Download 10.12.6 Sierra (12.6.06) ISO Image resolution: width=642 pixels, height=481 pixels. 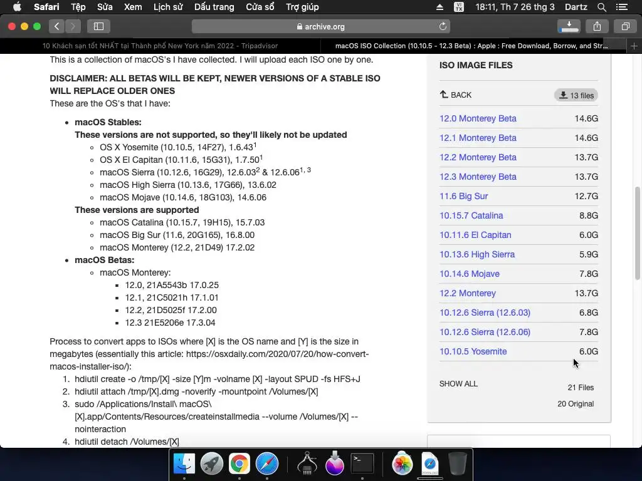(x=485, y=332)
